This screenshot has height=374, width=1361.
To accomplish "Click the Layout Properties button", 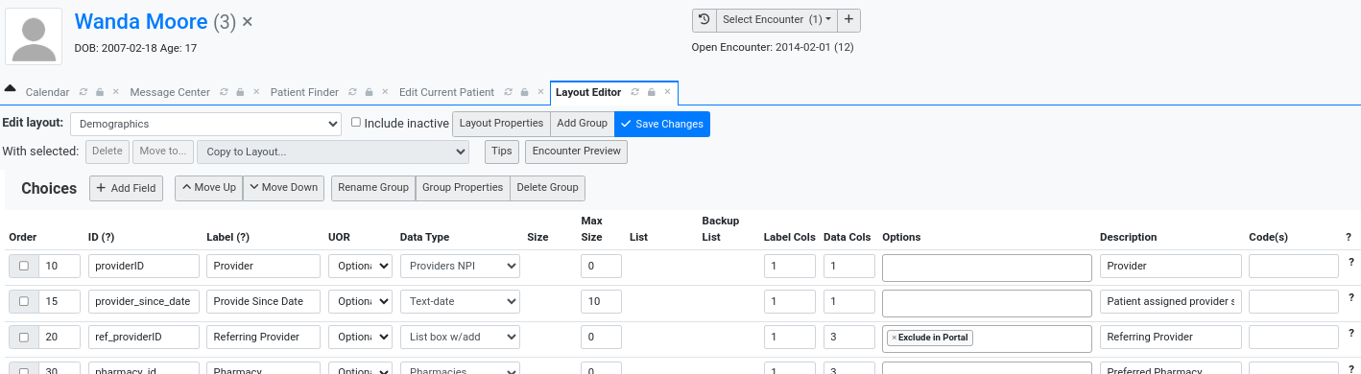I will 501,124.
